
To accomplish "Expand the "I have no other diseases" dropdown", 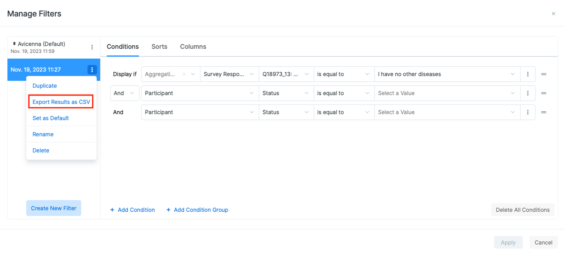I will 447,74.
